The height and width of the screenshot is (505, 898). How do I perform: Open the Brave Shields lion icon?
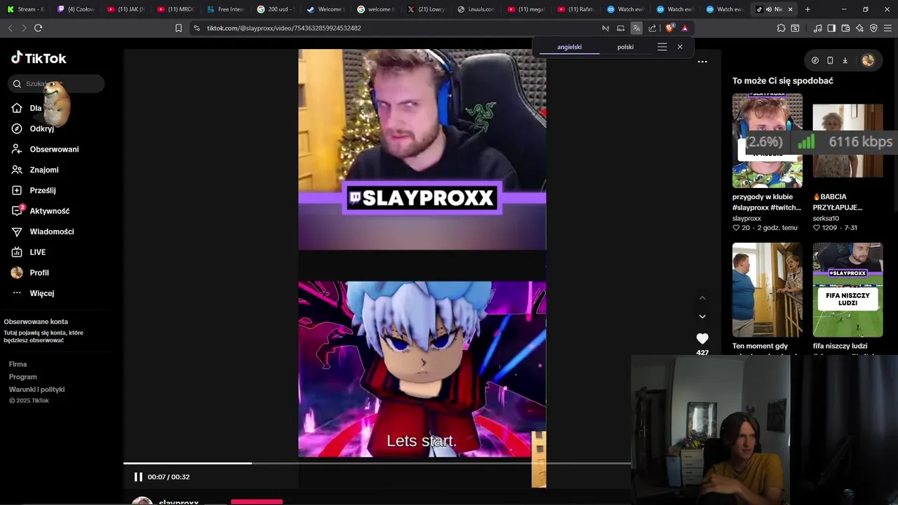point(669,28)
